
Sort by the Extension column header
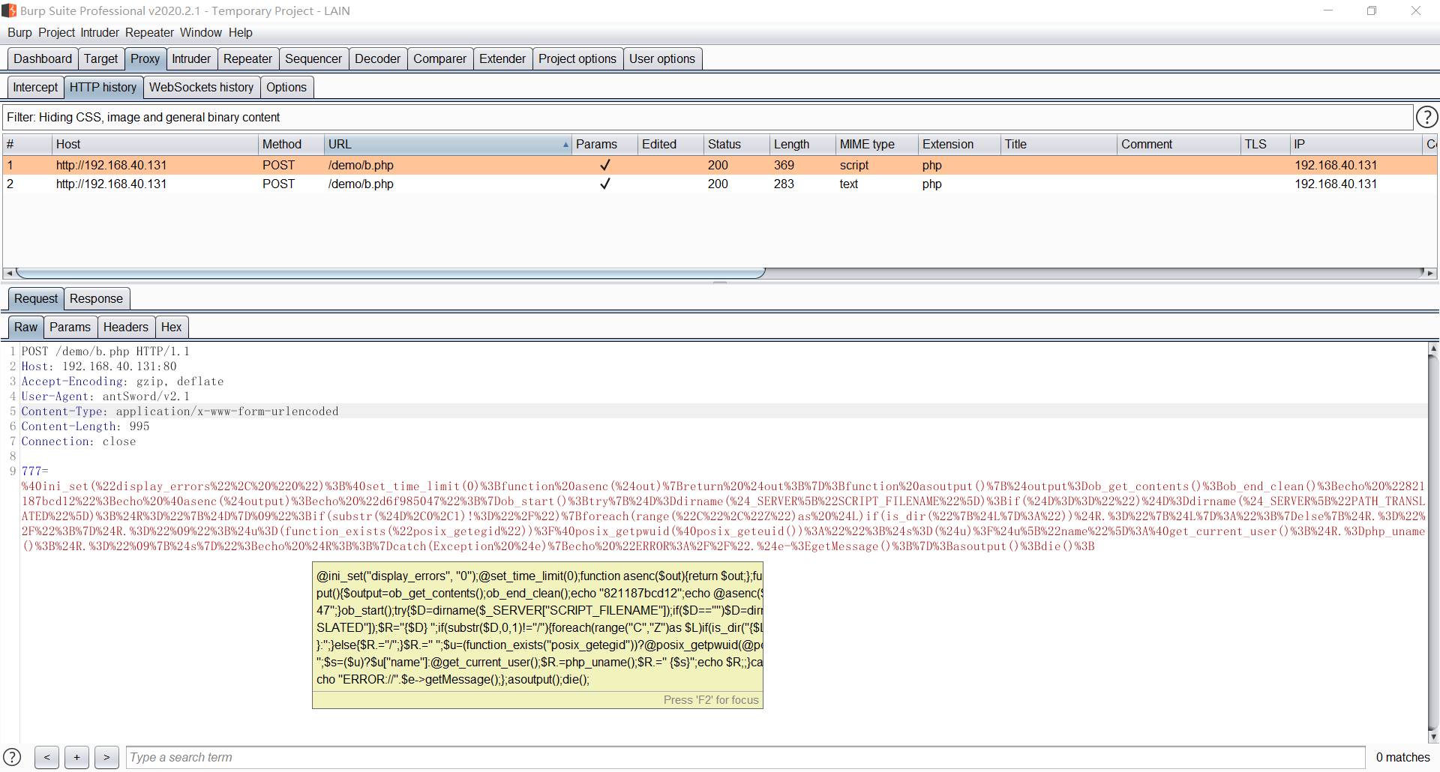(959, 145)
